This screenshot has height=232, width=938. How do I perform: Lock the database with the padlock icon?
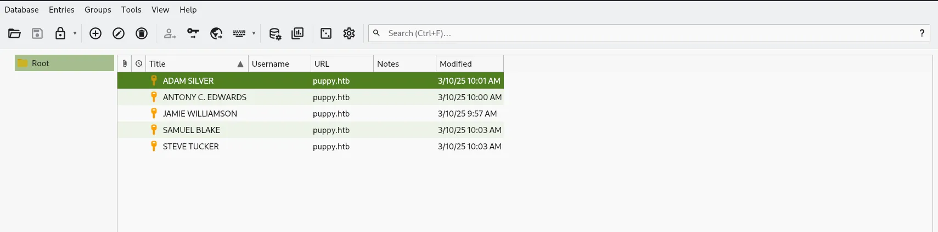point(60,33)
